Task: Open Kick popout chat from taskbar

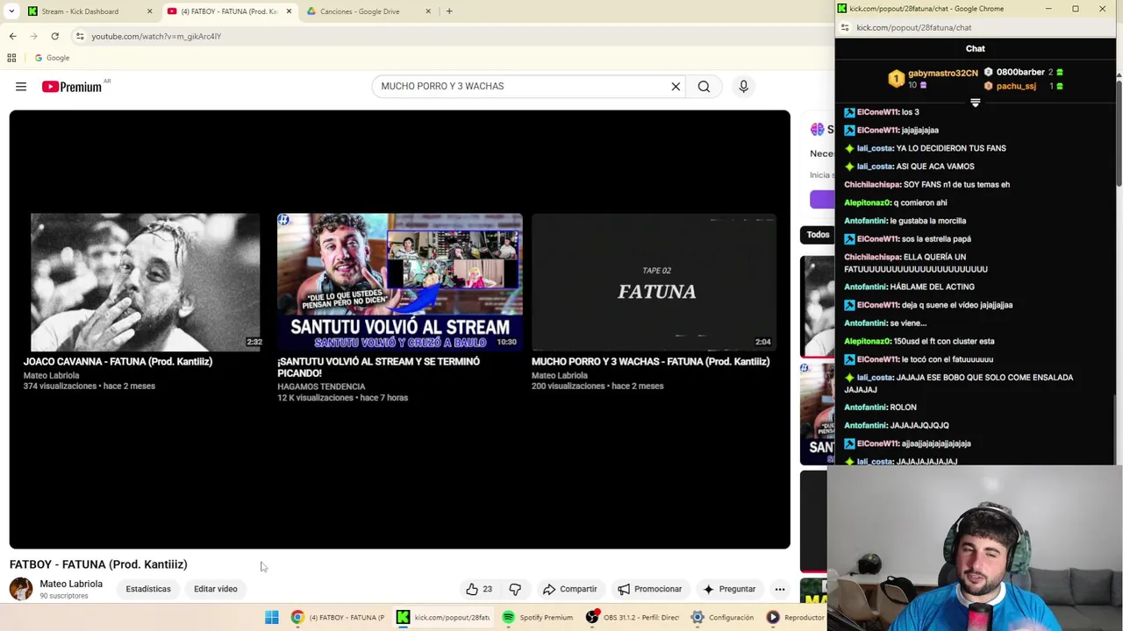Action: tap(443, 617)
